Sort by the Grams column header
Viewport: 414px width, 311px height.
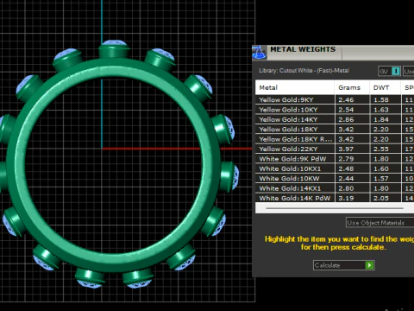point(352,87)
